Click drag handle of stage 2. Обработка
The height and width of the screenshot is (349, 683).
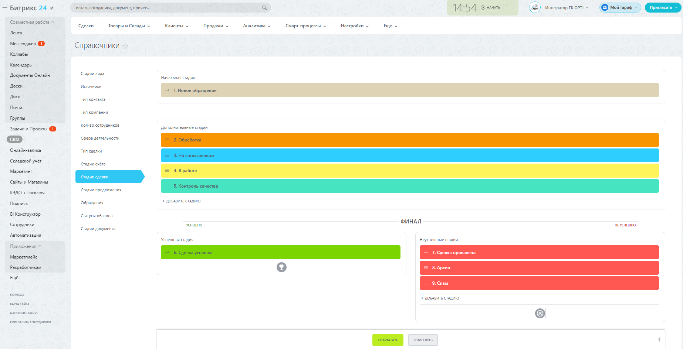167,140
